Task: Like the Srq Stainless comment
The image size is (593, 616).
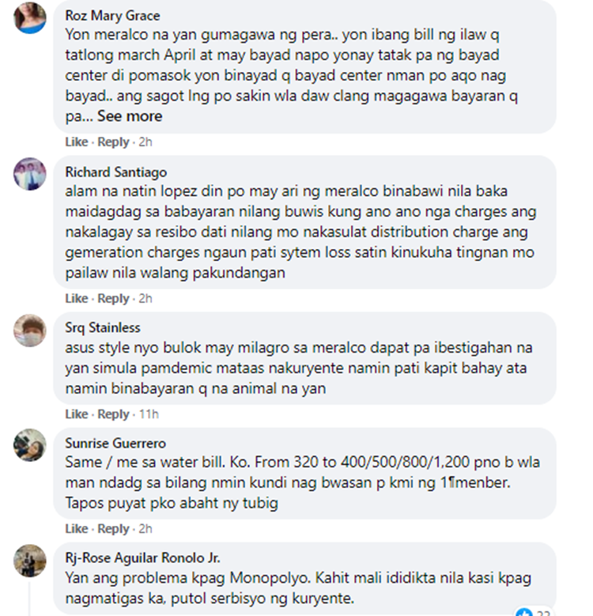Action: [77, 414]
